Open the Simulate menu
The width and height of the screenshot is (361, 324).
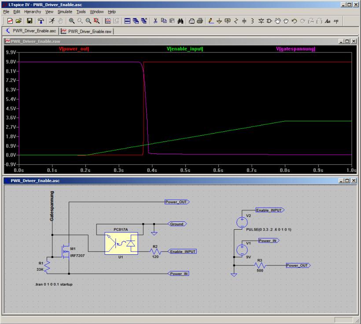tap(64, 11)
